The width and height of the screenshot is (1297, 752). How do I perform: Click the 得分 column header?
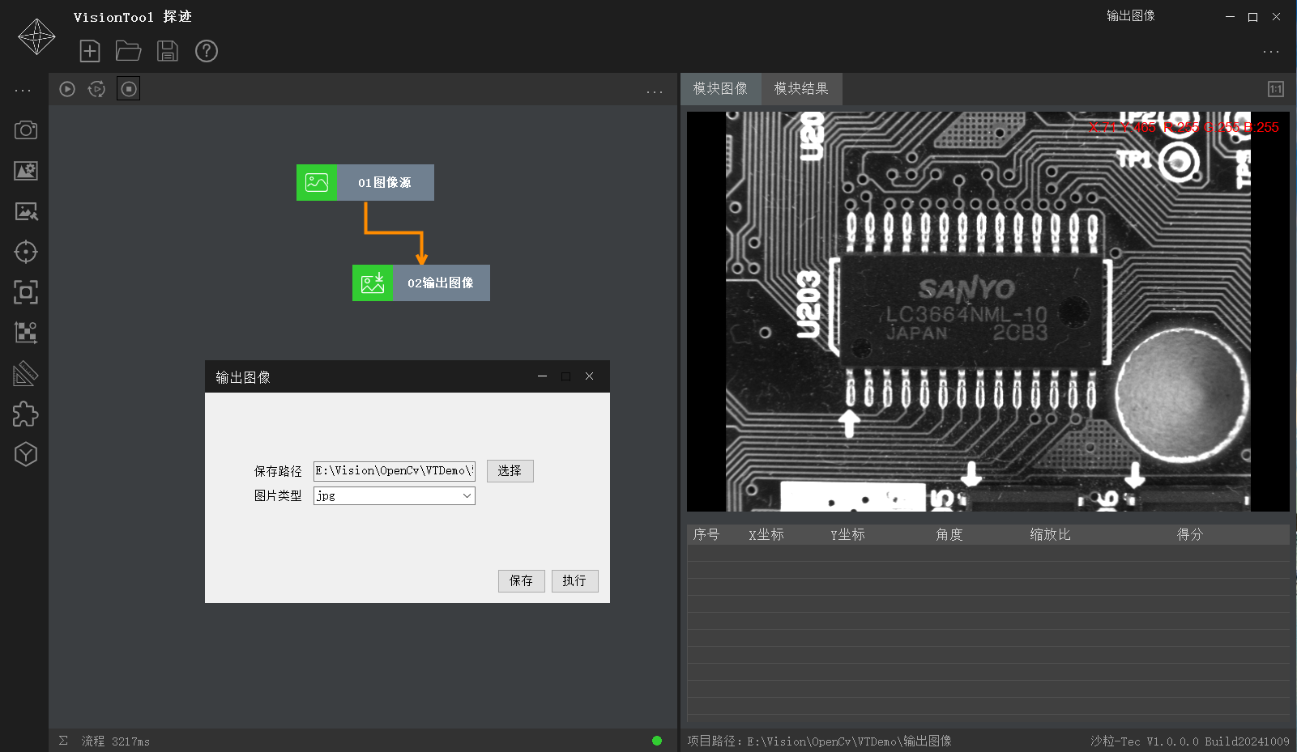point(1190,535)
